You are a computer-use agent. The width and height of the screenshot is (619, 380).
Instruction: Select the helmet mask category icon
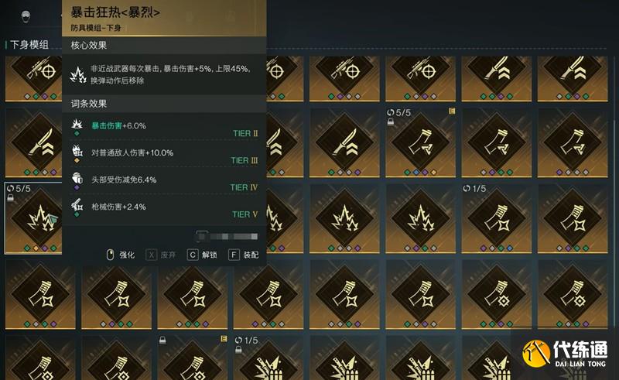pos(26,16)
